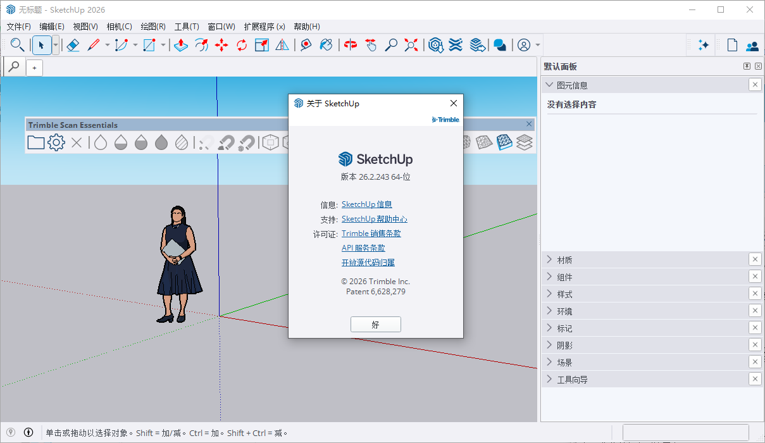Image resolution: width=765 pixels, height=443 pixels.
Task: Open the 编辑(E) menu
Action: 52,27
